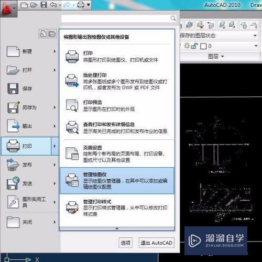The image size is (262, 262).
Task: Click the Open folder icon in quick access toolbar
Action: (34, 5)
